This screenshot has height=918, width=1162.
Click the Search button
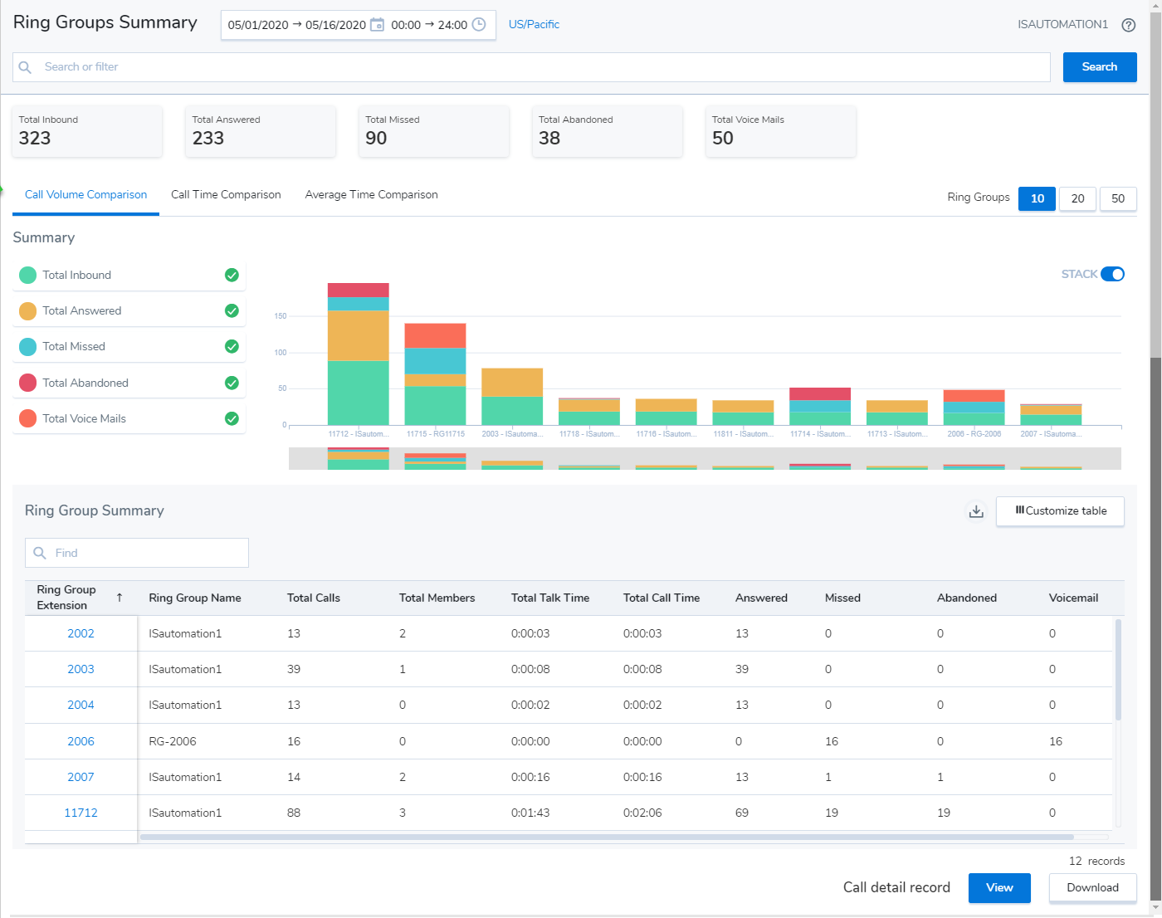click(1099, 66)
